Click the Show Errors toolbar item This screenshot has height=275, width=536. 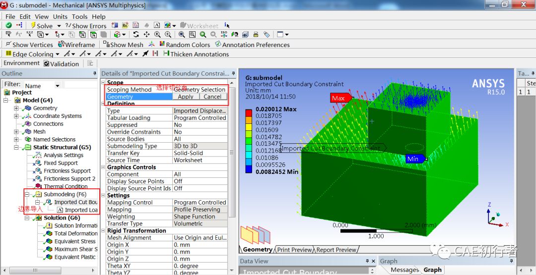86,26
